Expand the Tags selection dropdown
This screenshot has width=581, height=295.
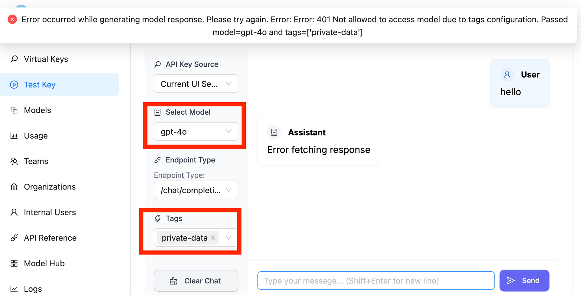pyautogui.click(x=228, y=238)
